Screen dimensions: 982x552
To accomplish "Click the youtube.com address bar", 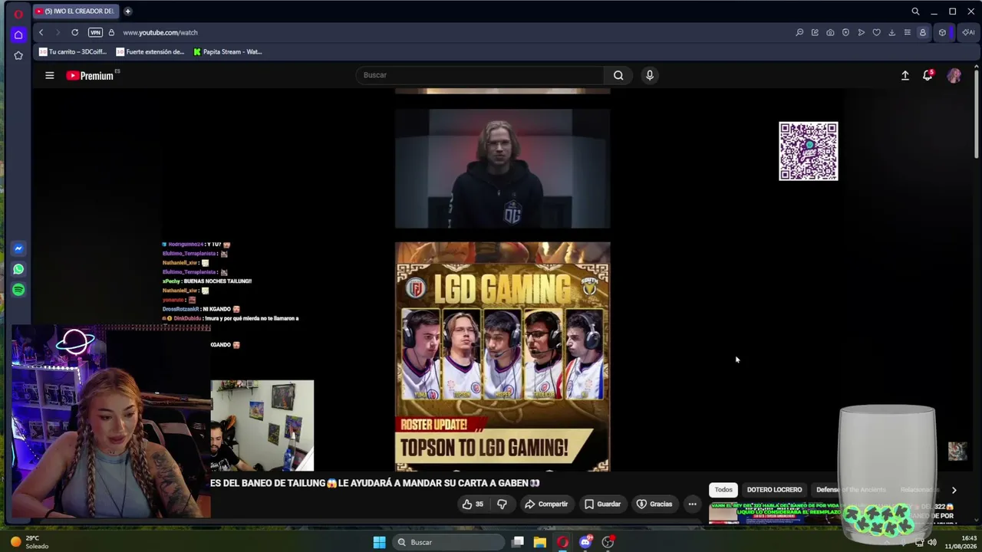I will pos(453,32).
